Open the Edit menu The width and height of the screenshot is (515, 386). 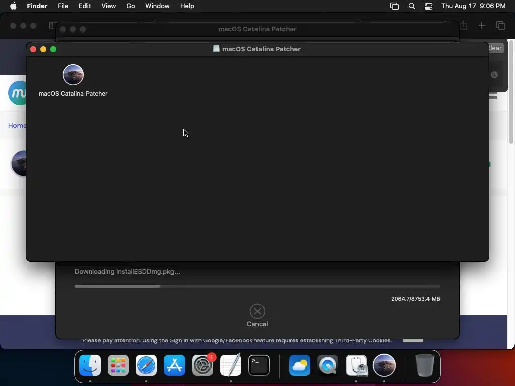pos(84,6)
